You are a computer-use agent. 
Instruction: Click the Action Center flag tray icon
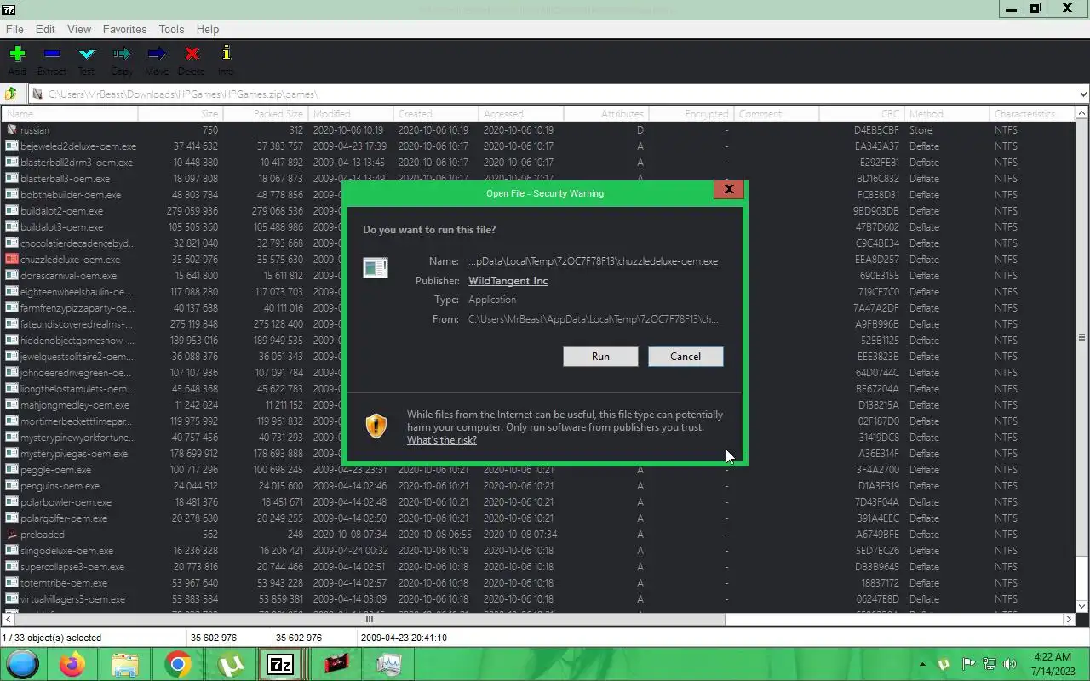(x=968, y=664)
